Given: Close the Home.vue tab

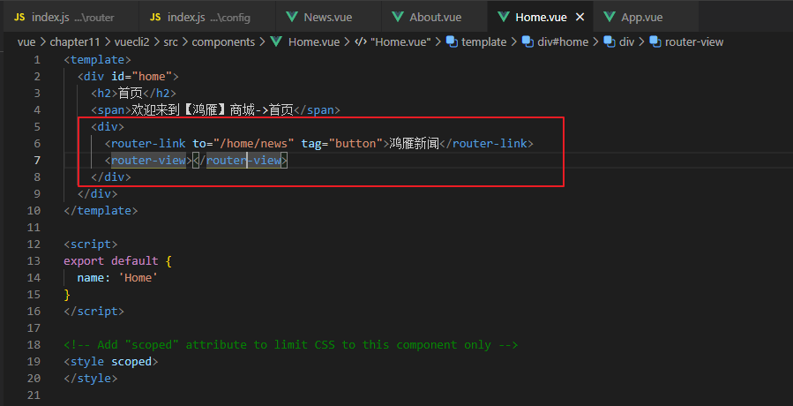Looking at the screenshot, I should [580, 17].
